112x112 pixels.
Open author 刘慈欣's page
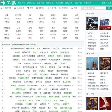30,19
